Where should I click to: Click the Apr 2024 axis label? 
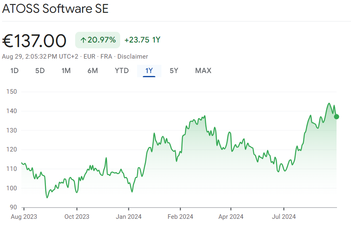(x=231, y=217)
